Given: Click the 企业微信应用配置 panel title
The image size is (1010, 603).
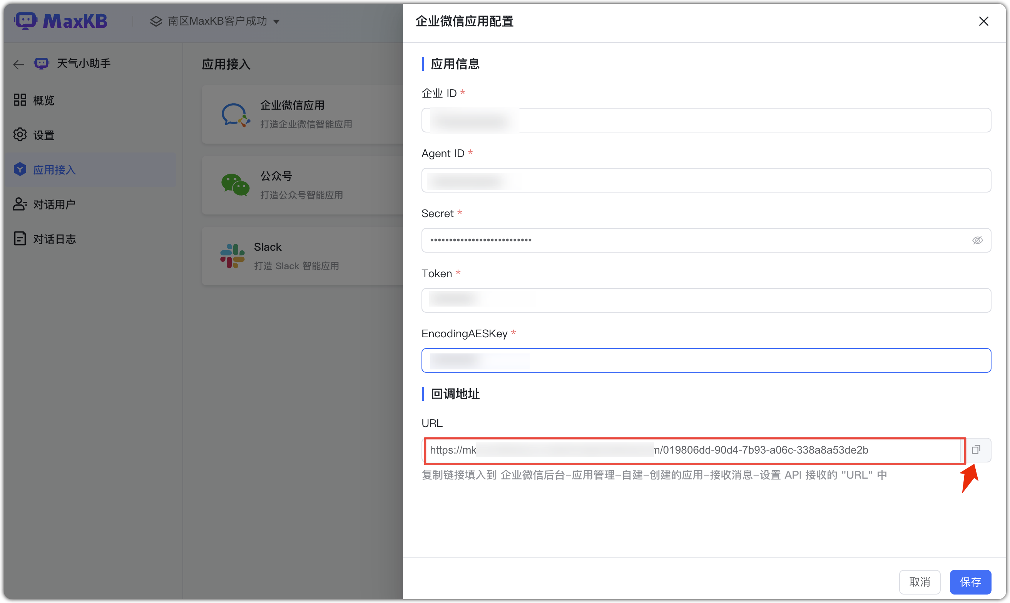Looking at the screenshot, I should pos(465,21).
